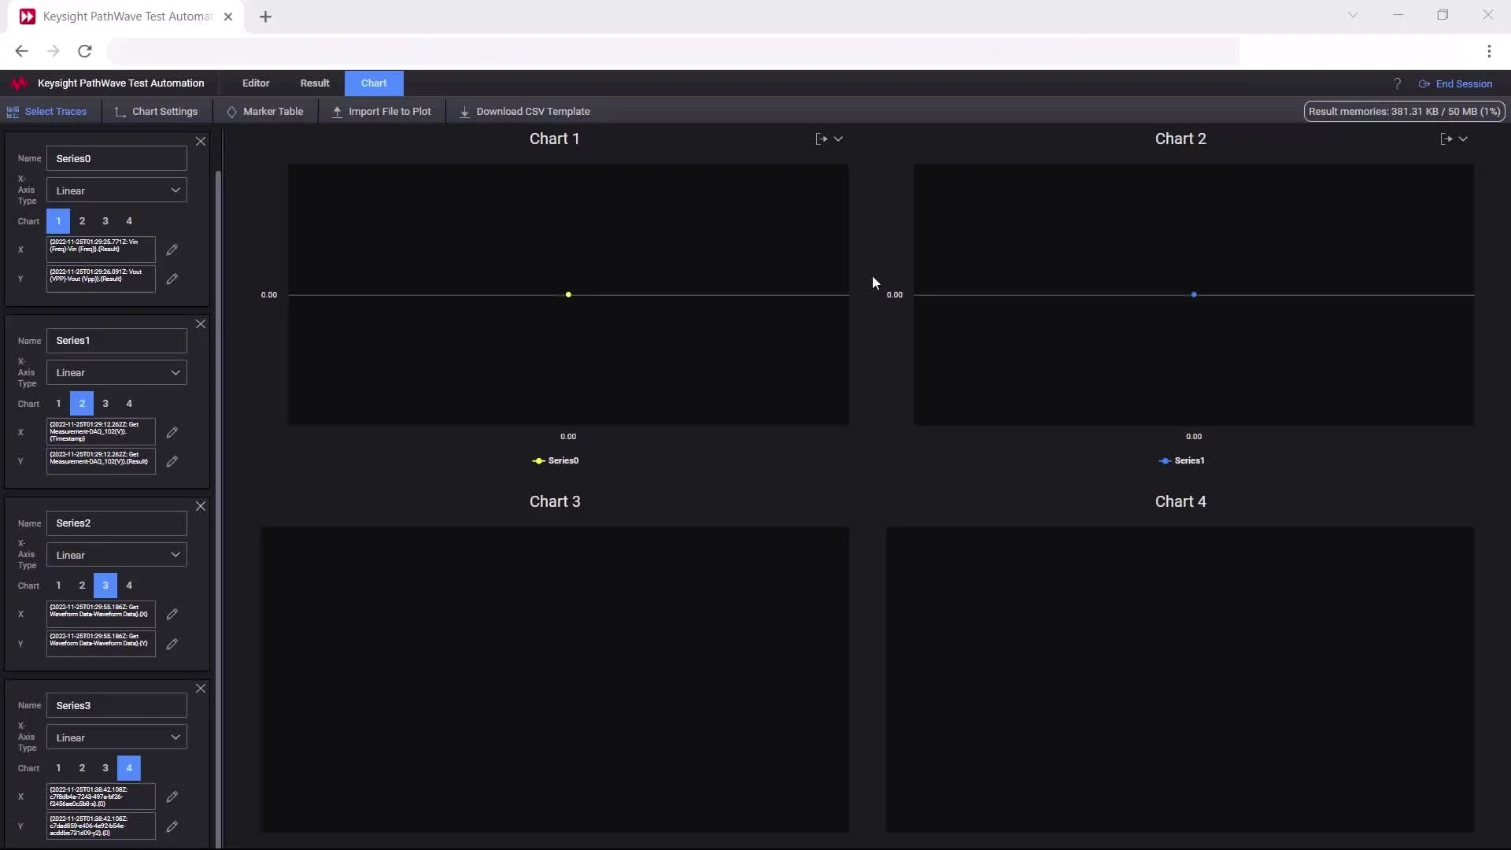Assign Series0 to chart 3

click(x=105, y=221)
